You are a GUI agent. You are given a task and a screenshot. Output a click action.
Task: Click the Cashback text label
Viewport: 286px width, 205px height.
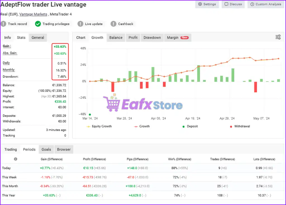click(x=126, y=24)
